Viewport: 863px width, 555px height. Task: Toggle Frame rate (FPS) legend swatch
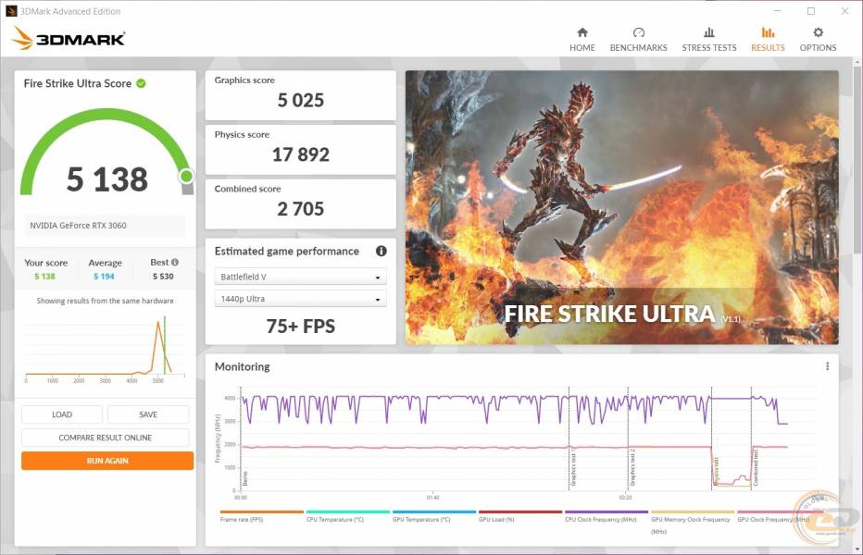[x=261, y=512]
